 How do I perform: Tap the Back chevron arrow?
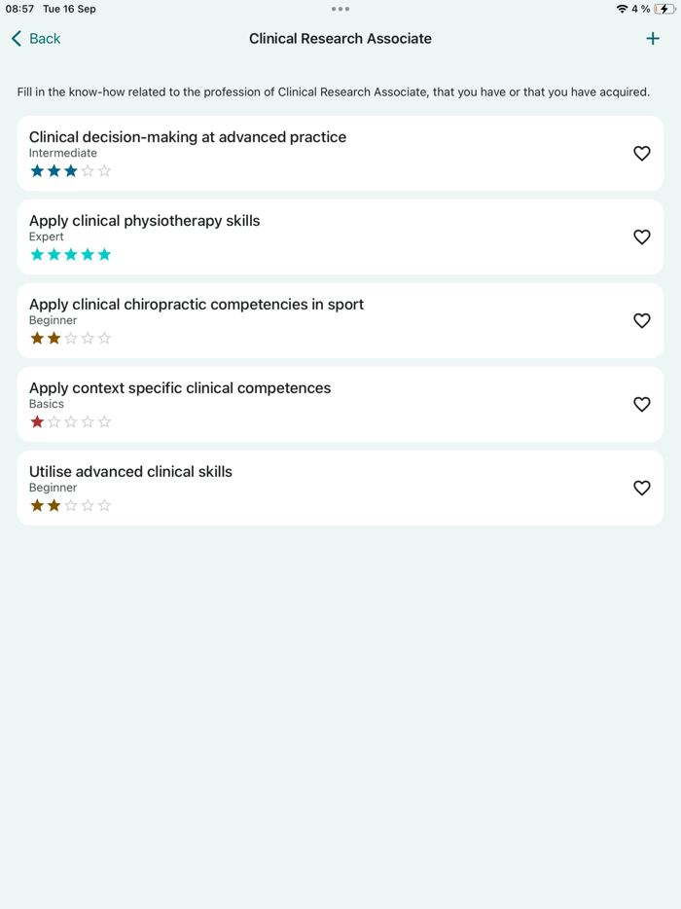14,38
